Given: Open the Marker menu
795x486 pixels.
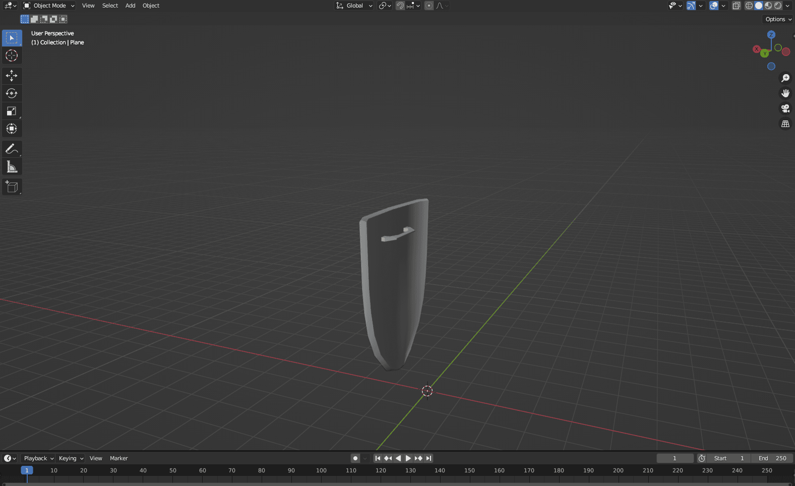Looking at the screenshot, I should [119, 458].
